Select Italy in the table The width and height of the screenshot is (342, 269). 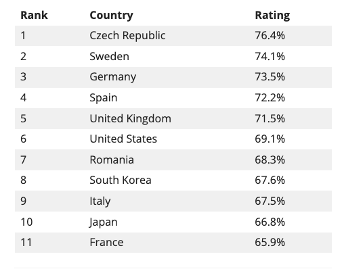click(100, 201)
